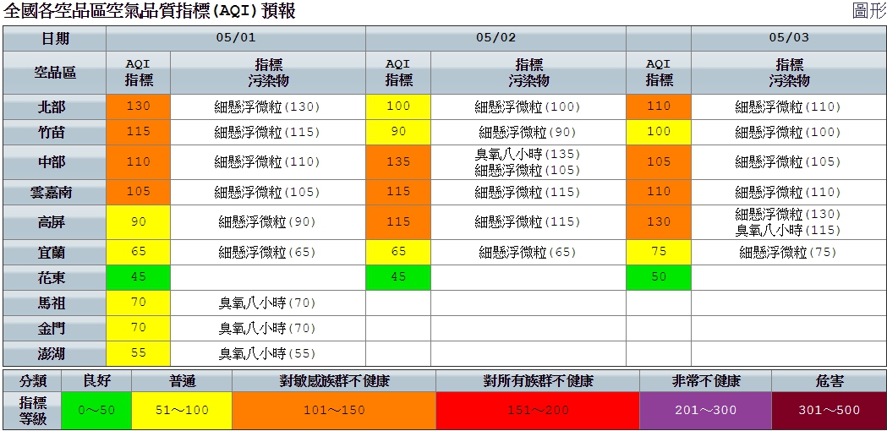The image size is (887, 431).
Task: Click the title 全國各空品區空氣品質指標(AQI)預報
Action: click(150, 11)
